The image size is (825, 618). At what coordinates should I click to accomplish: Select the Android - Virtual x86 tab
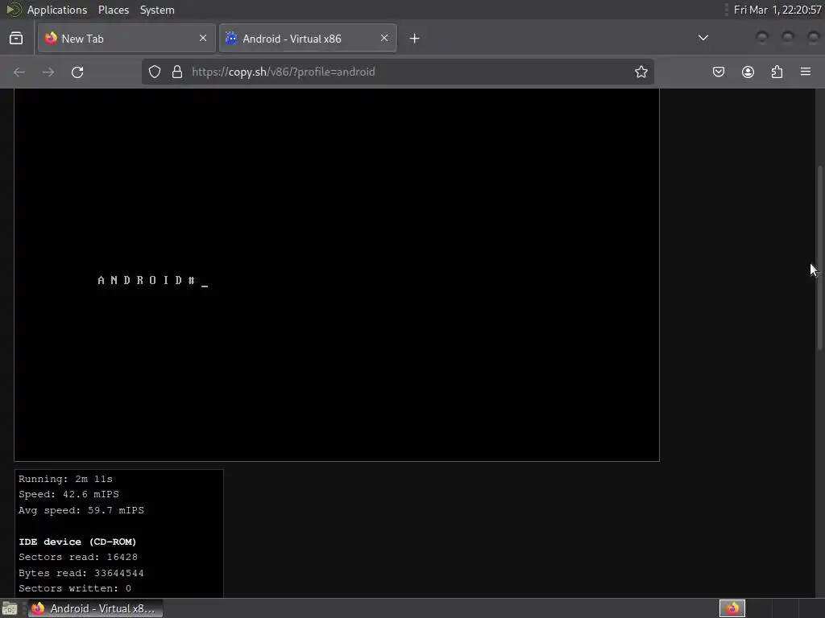tap(308, 39)
